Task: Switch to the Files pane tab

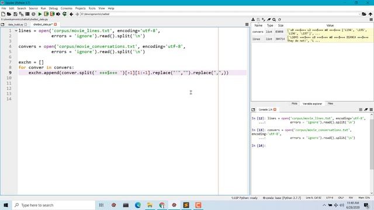Action: click(x=330, y=104)
